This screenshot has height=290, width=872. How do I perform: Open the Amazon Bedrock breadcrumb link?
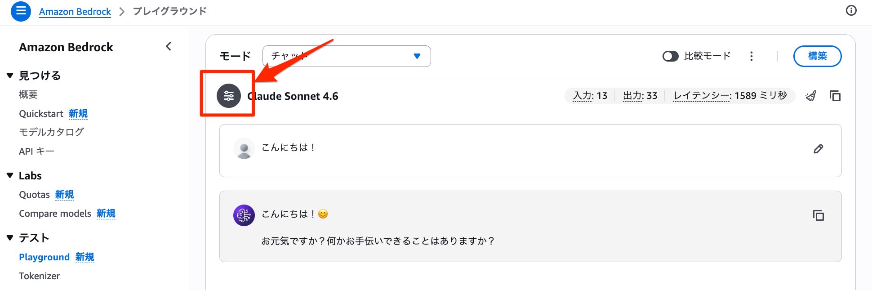click(x=75, y=11)
